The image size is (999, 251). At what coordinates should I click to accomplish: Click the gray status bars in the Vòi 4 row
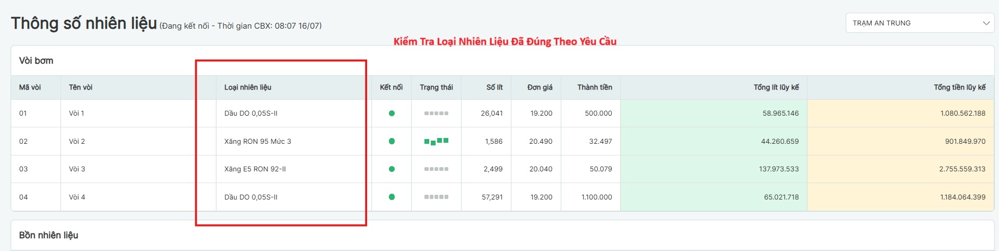click(436, 197)
